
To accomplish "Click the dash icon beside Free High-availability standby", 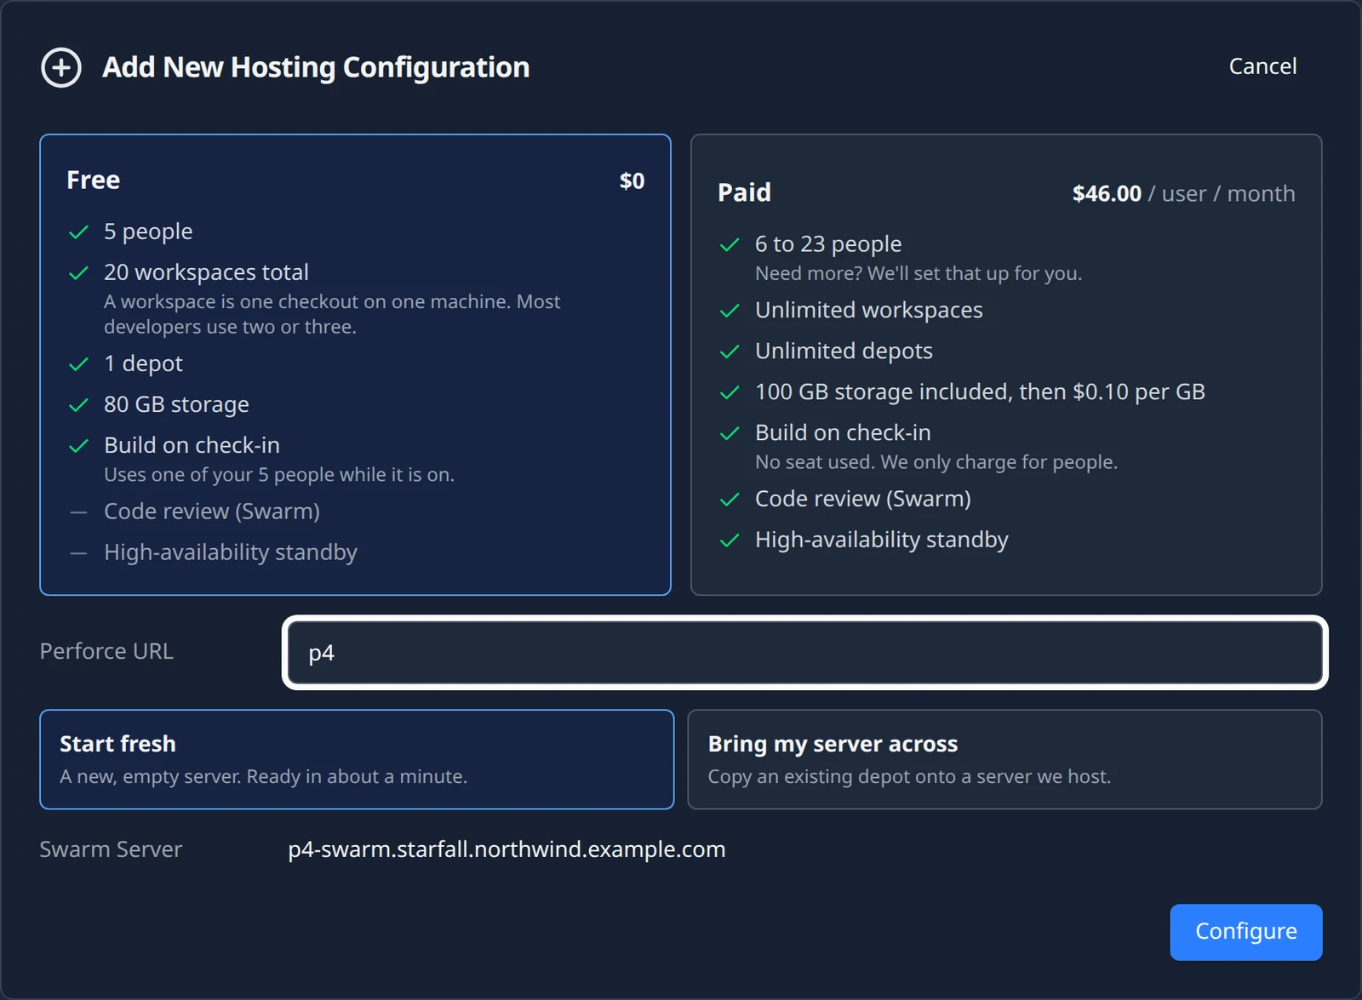I will 78,553.
